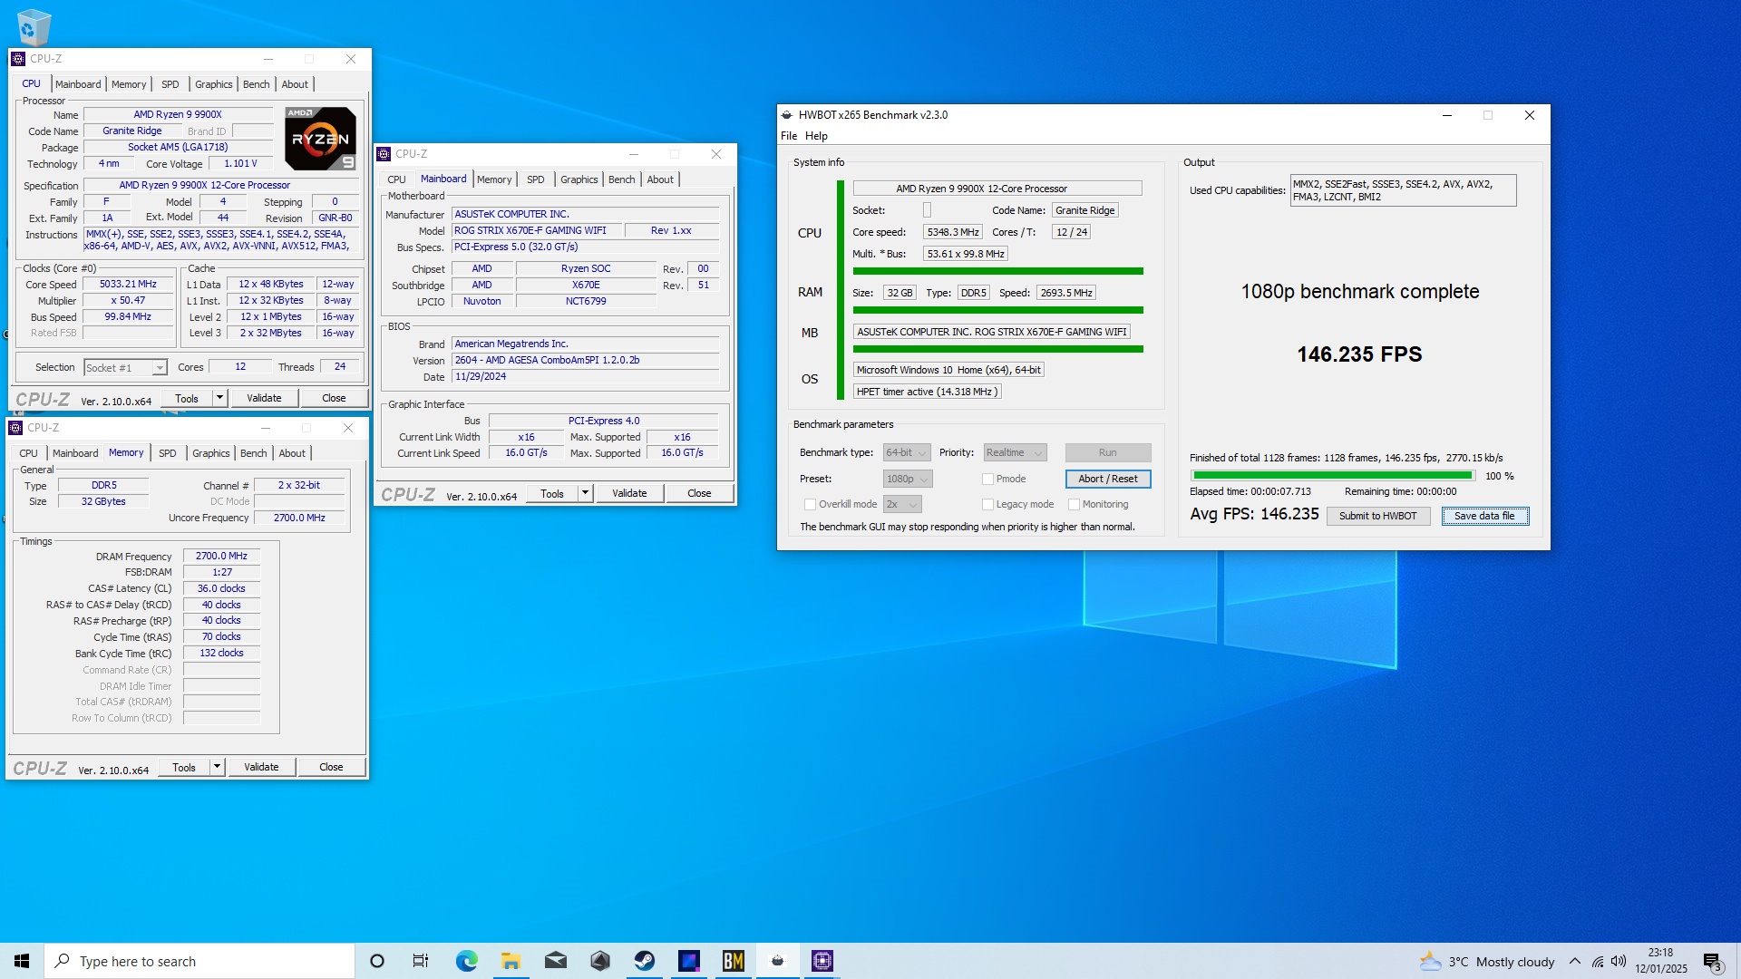The width and height of the screenshot is (1741, 979).
Task: Open the Overkill mode 2x dropdown
Action: click(902, 504)
